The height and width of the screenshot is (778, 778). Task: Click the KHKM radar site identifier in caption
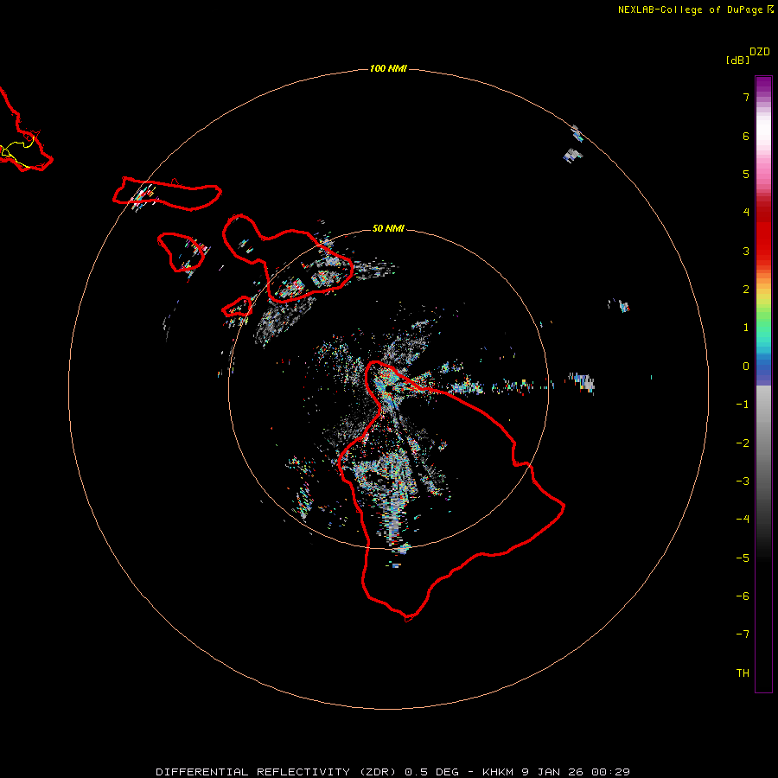point(498,772)
